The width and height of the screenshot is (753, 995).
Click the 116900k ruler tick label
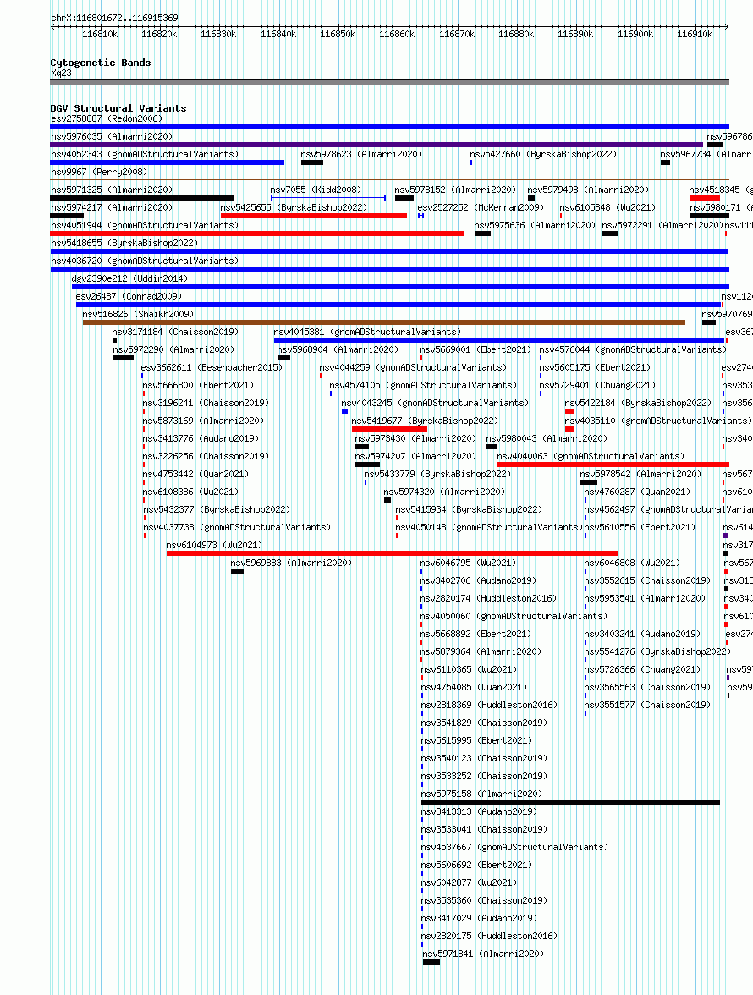pos(635,34)
